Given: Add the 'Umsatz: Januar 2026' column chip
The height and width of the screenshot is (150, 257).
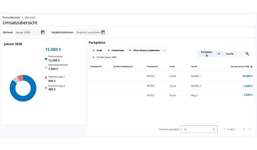Looking at the screenshot, I should click(x=104, y=57).
